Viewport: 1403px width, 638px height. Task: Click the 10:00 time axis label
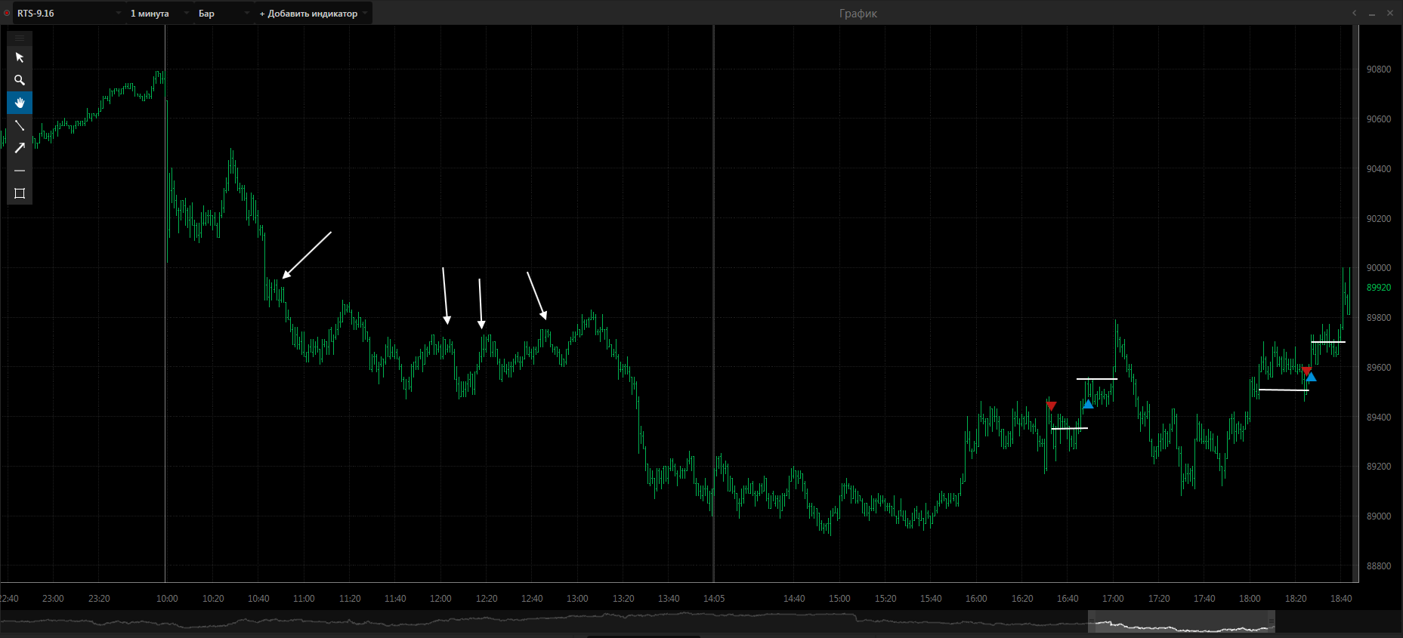point(167,599)
